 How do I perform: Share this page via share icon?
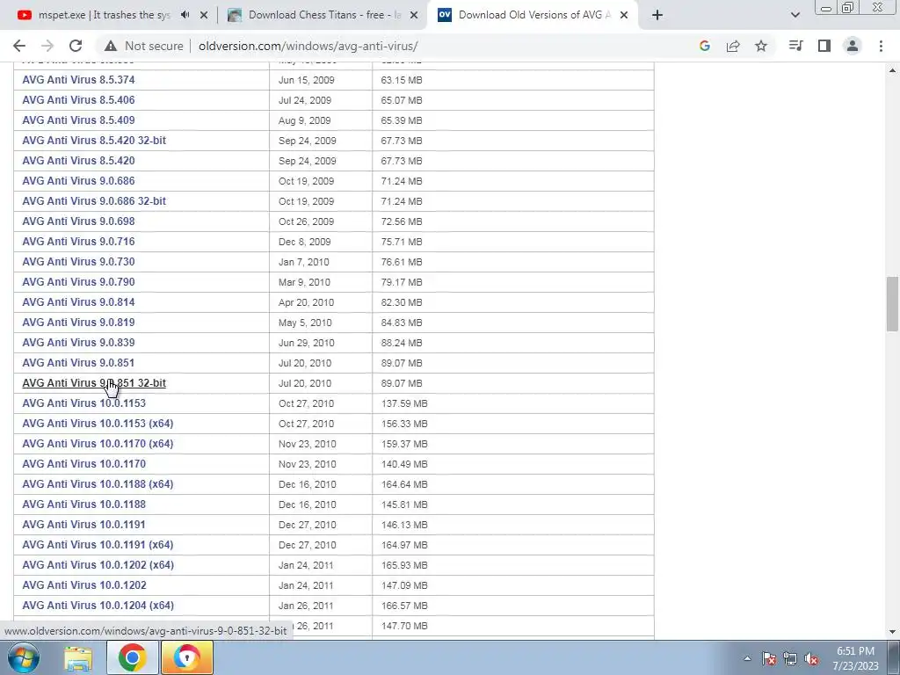(x=733, y=46)
